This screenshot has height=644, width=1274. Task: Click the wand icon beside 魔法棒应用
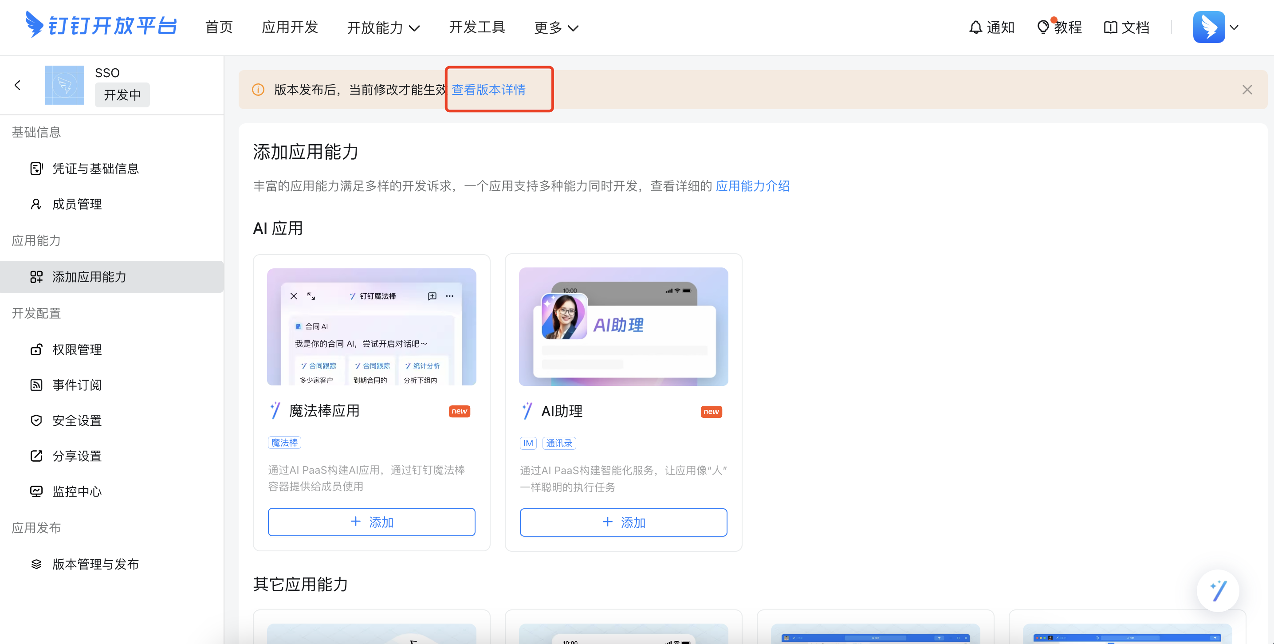pyautogui.click(x=275, y=411)
